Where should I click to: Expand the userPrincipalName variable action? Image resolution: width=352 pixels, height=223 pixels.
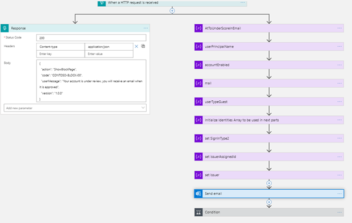click(x=269, y=47)
